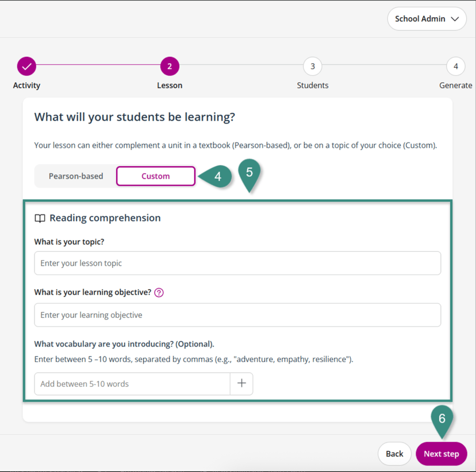This screenshot has height=472, width=476.
Task: Expand the School Admin chevron arrow
Action: point(455,19)
